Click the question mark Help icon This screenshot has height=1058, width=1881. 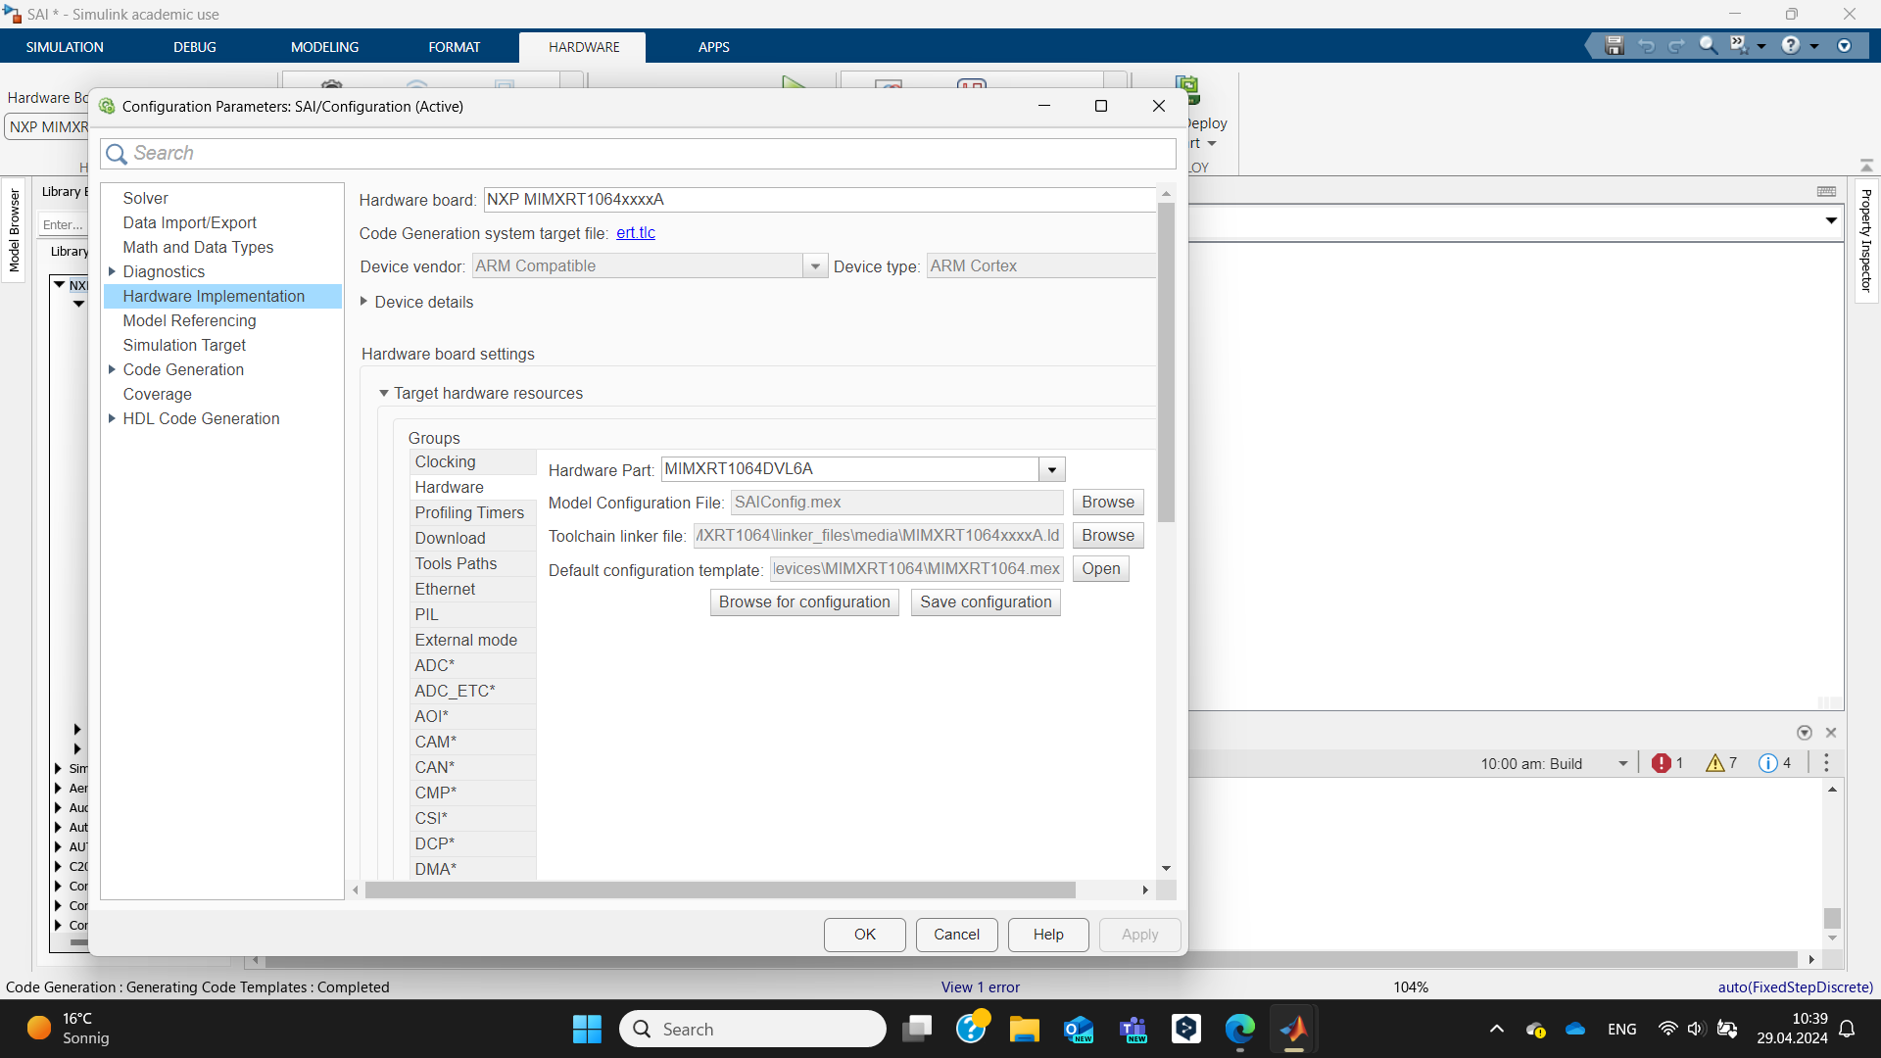(1790, 46)
